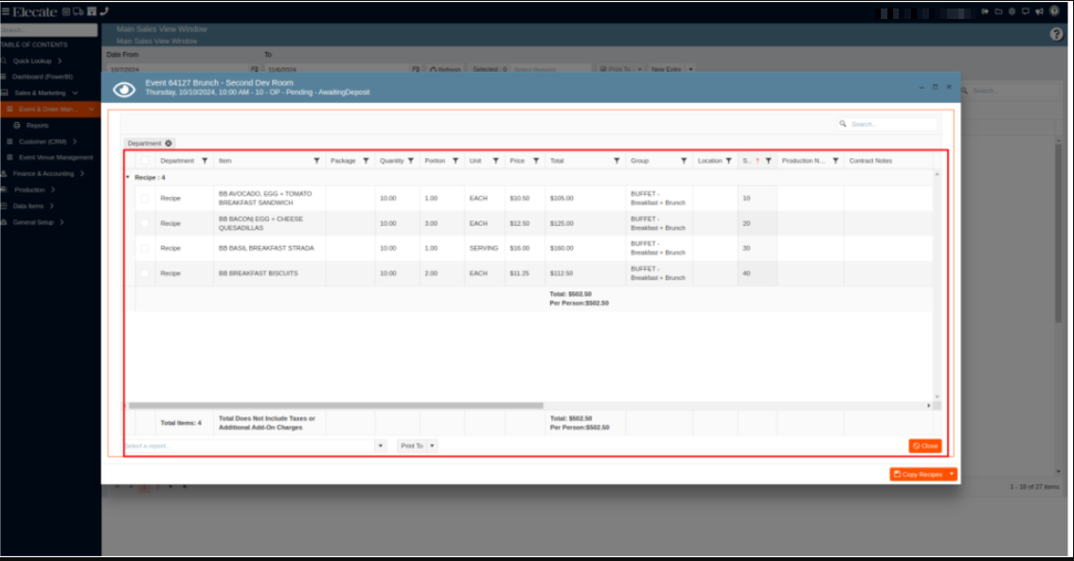
Task: Click the megaphone announcements icon
Action: pyautogui.click(x=1039, y=11)
